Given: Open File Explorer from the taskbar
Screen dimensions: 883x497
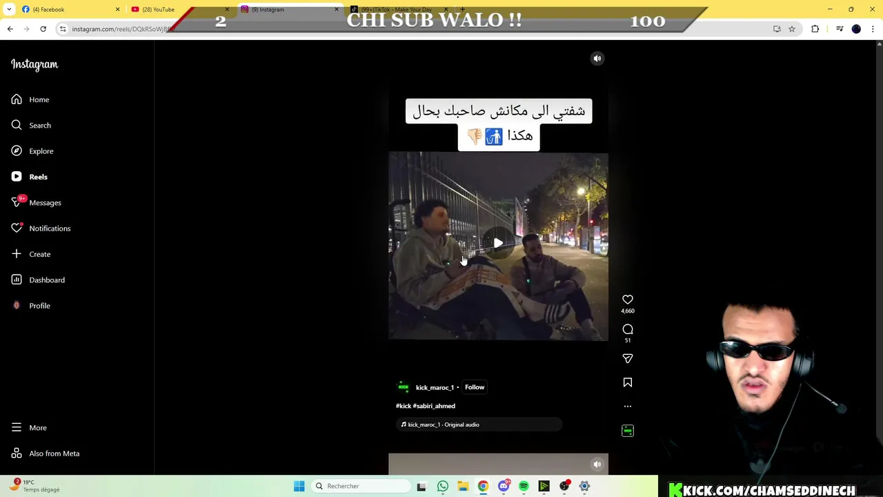Looking at the screenshot, I should 463,486.
